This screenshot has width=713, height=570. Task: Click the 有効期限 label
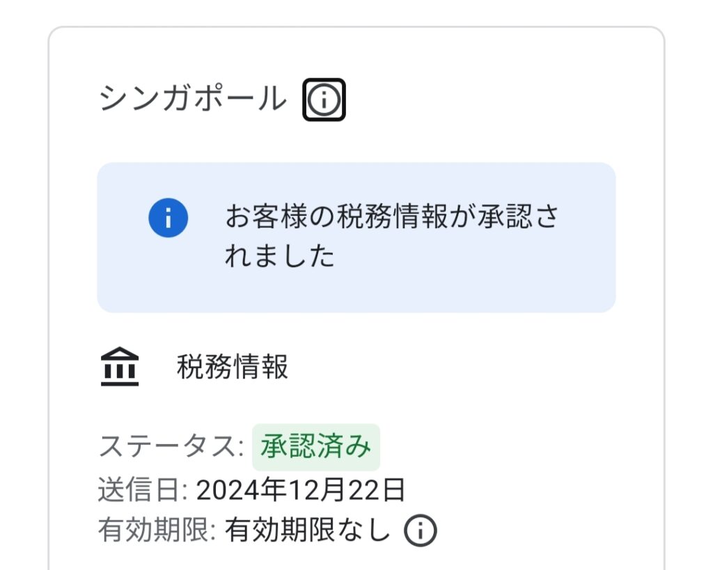coord(157,530)
